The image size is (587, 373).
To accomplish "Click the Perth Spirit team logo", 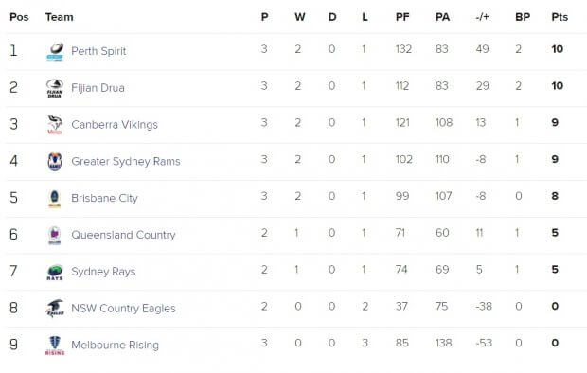I will (55, 52).
